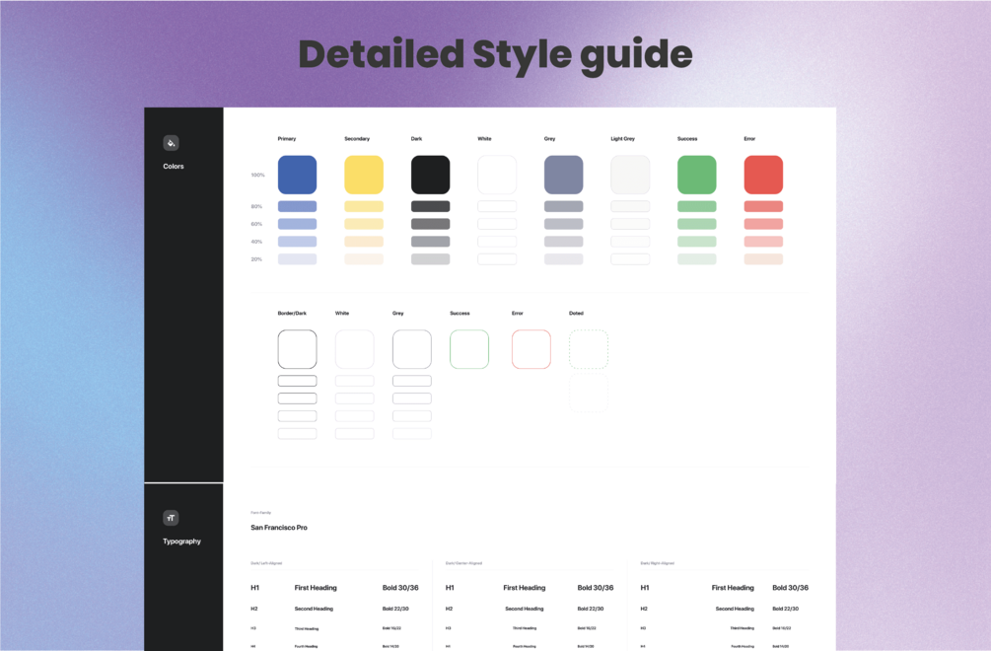
Task: Select the large Grey border square
Action: pyautogui.click(x=412, y=349)
